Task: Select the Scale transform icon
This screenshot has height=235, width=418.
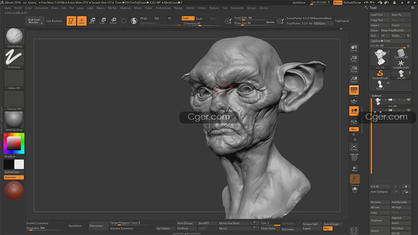Action: click(103, 21)
